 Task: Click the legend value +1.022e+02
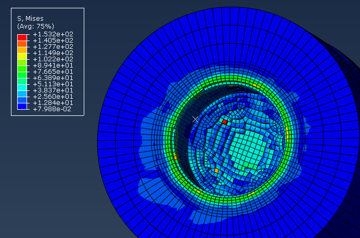click(53, 59)
